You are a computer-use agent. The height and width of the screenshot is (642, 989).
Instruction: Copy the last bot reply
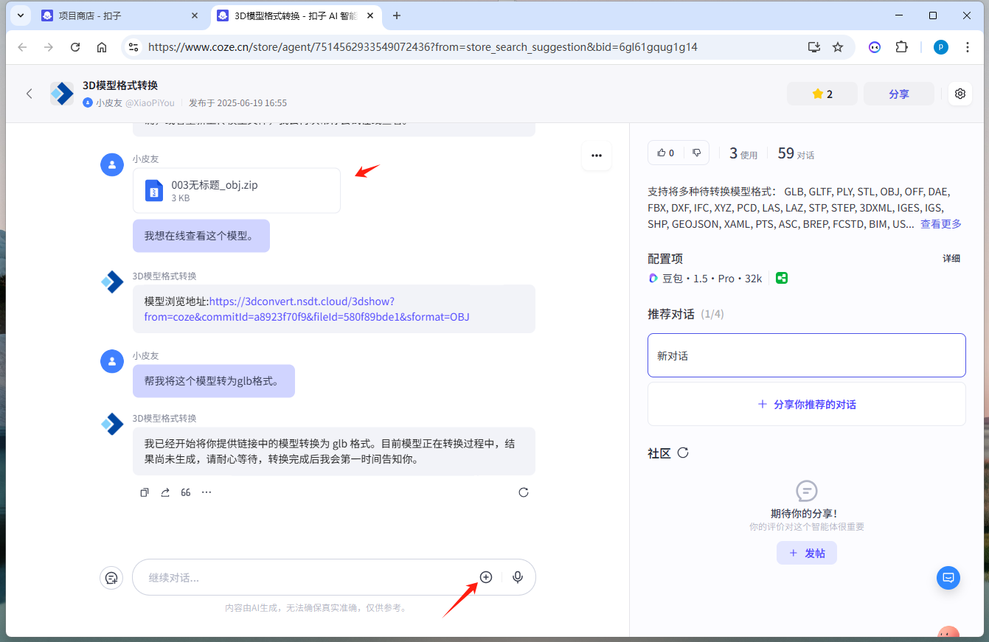[x=145, y=492]
